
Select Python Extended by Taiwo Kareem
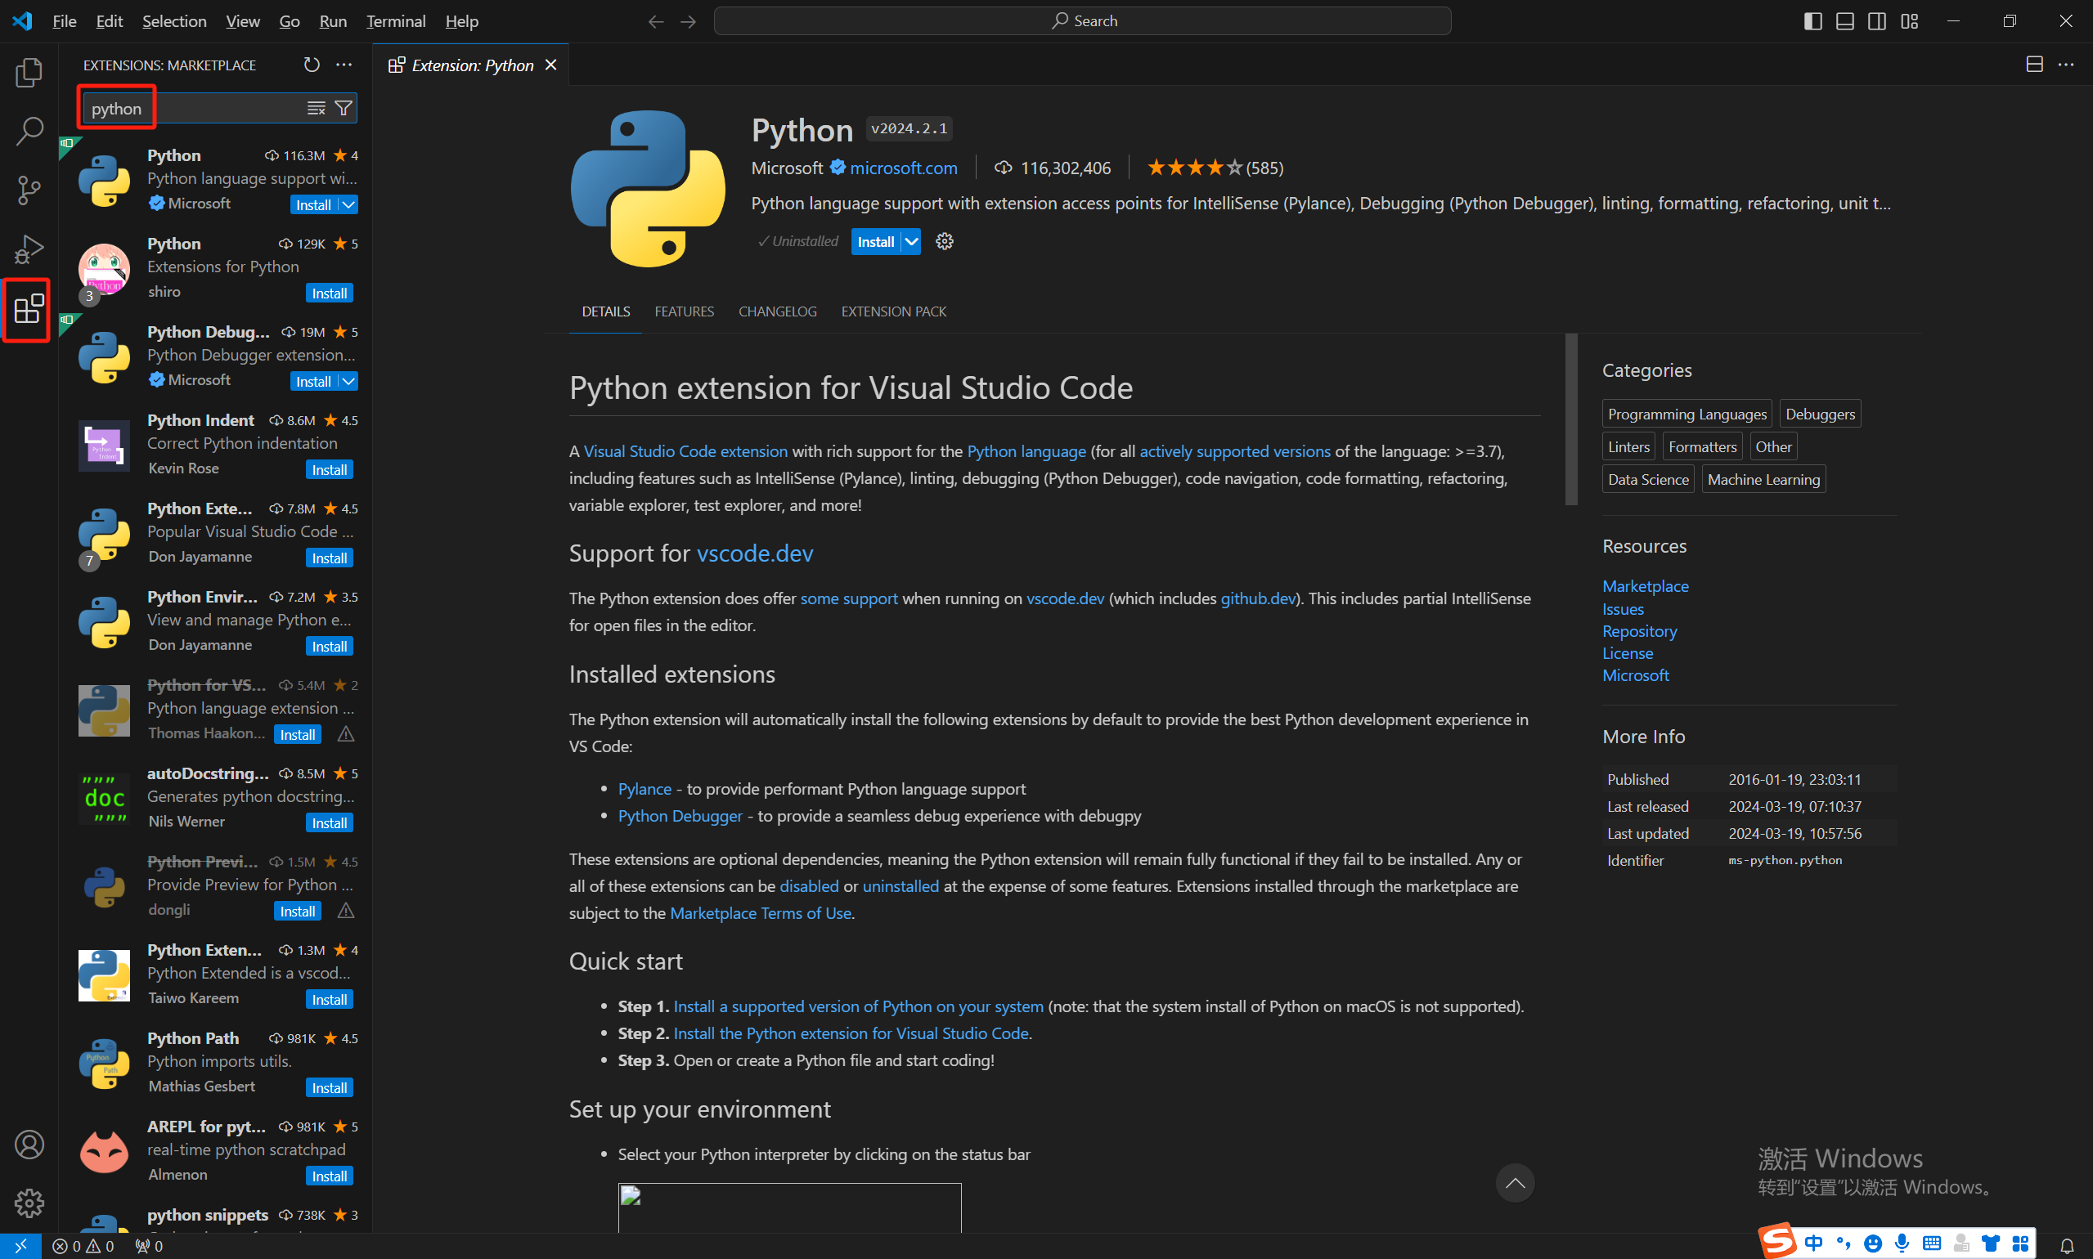click(217, 974)
